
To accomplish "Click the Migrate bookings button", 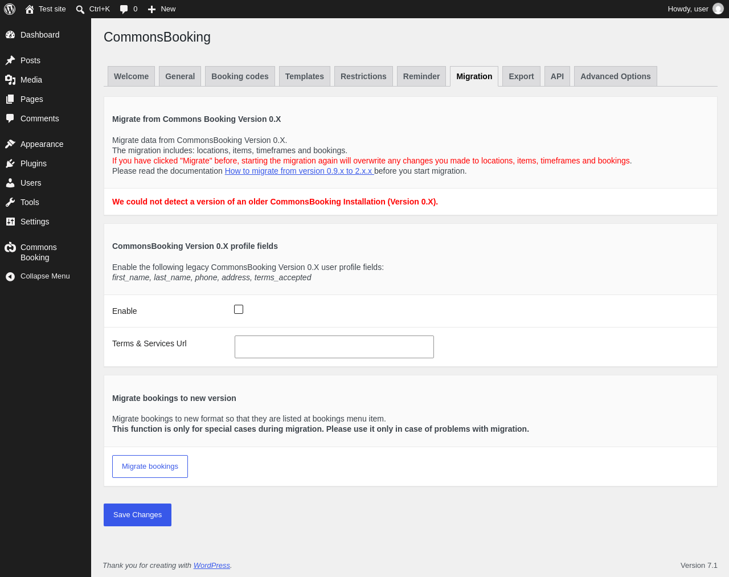I will click(x=150, y=466).
